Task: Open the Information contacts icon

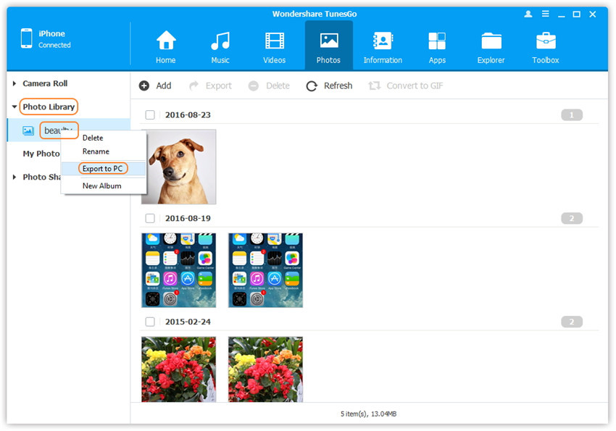Action: tap(383, 41)
